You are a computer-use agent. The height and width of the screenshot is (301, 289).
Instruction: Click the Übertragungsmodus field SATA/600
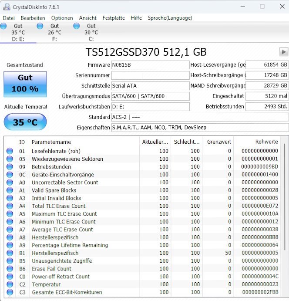coord(150,96)
